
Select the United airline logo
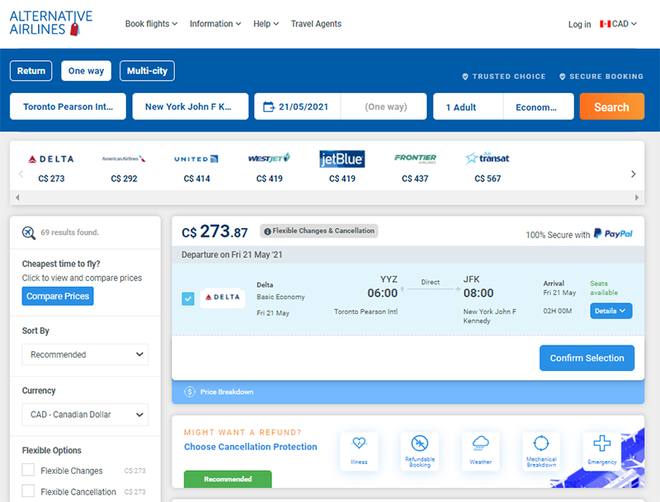pos(196,159)
